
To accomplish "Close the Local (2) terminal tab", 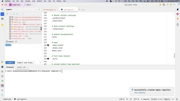I will 28,67.
